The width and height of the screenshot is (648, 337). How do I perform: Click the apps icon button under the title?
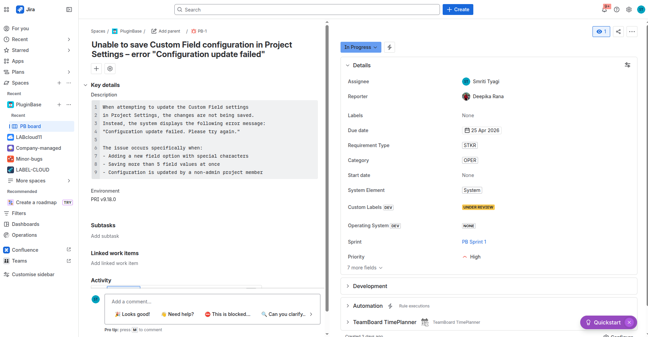110,69
